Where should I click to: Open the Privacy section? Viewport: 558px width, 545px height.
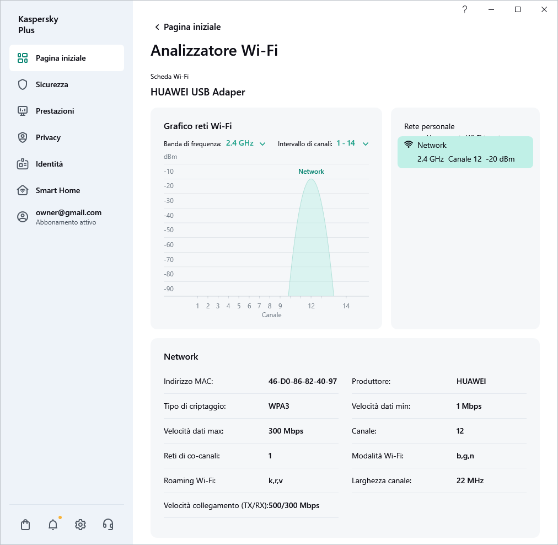point(48,137)
